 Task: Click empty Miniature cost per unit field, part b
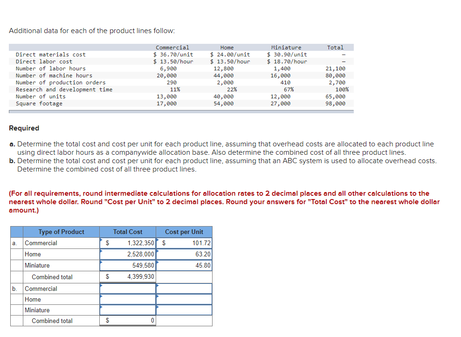pos(184,310)
